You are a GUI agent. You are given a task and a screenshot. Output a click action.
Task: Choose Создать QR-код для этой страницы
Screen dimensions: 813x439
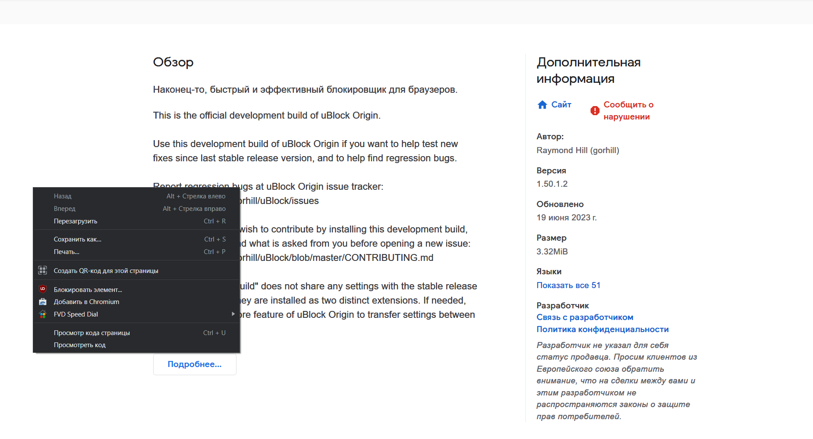(x=136, y=270)
